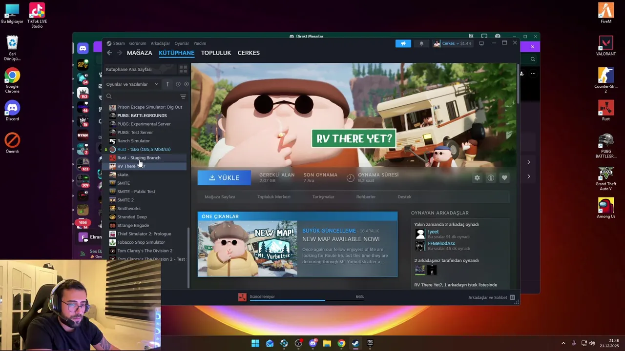Open Topluluk Merkezi link
The width and height of the screenshot is (625, 351).
[274, 197]
